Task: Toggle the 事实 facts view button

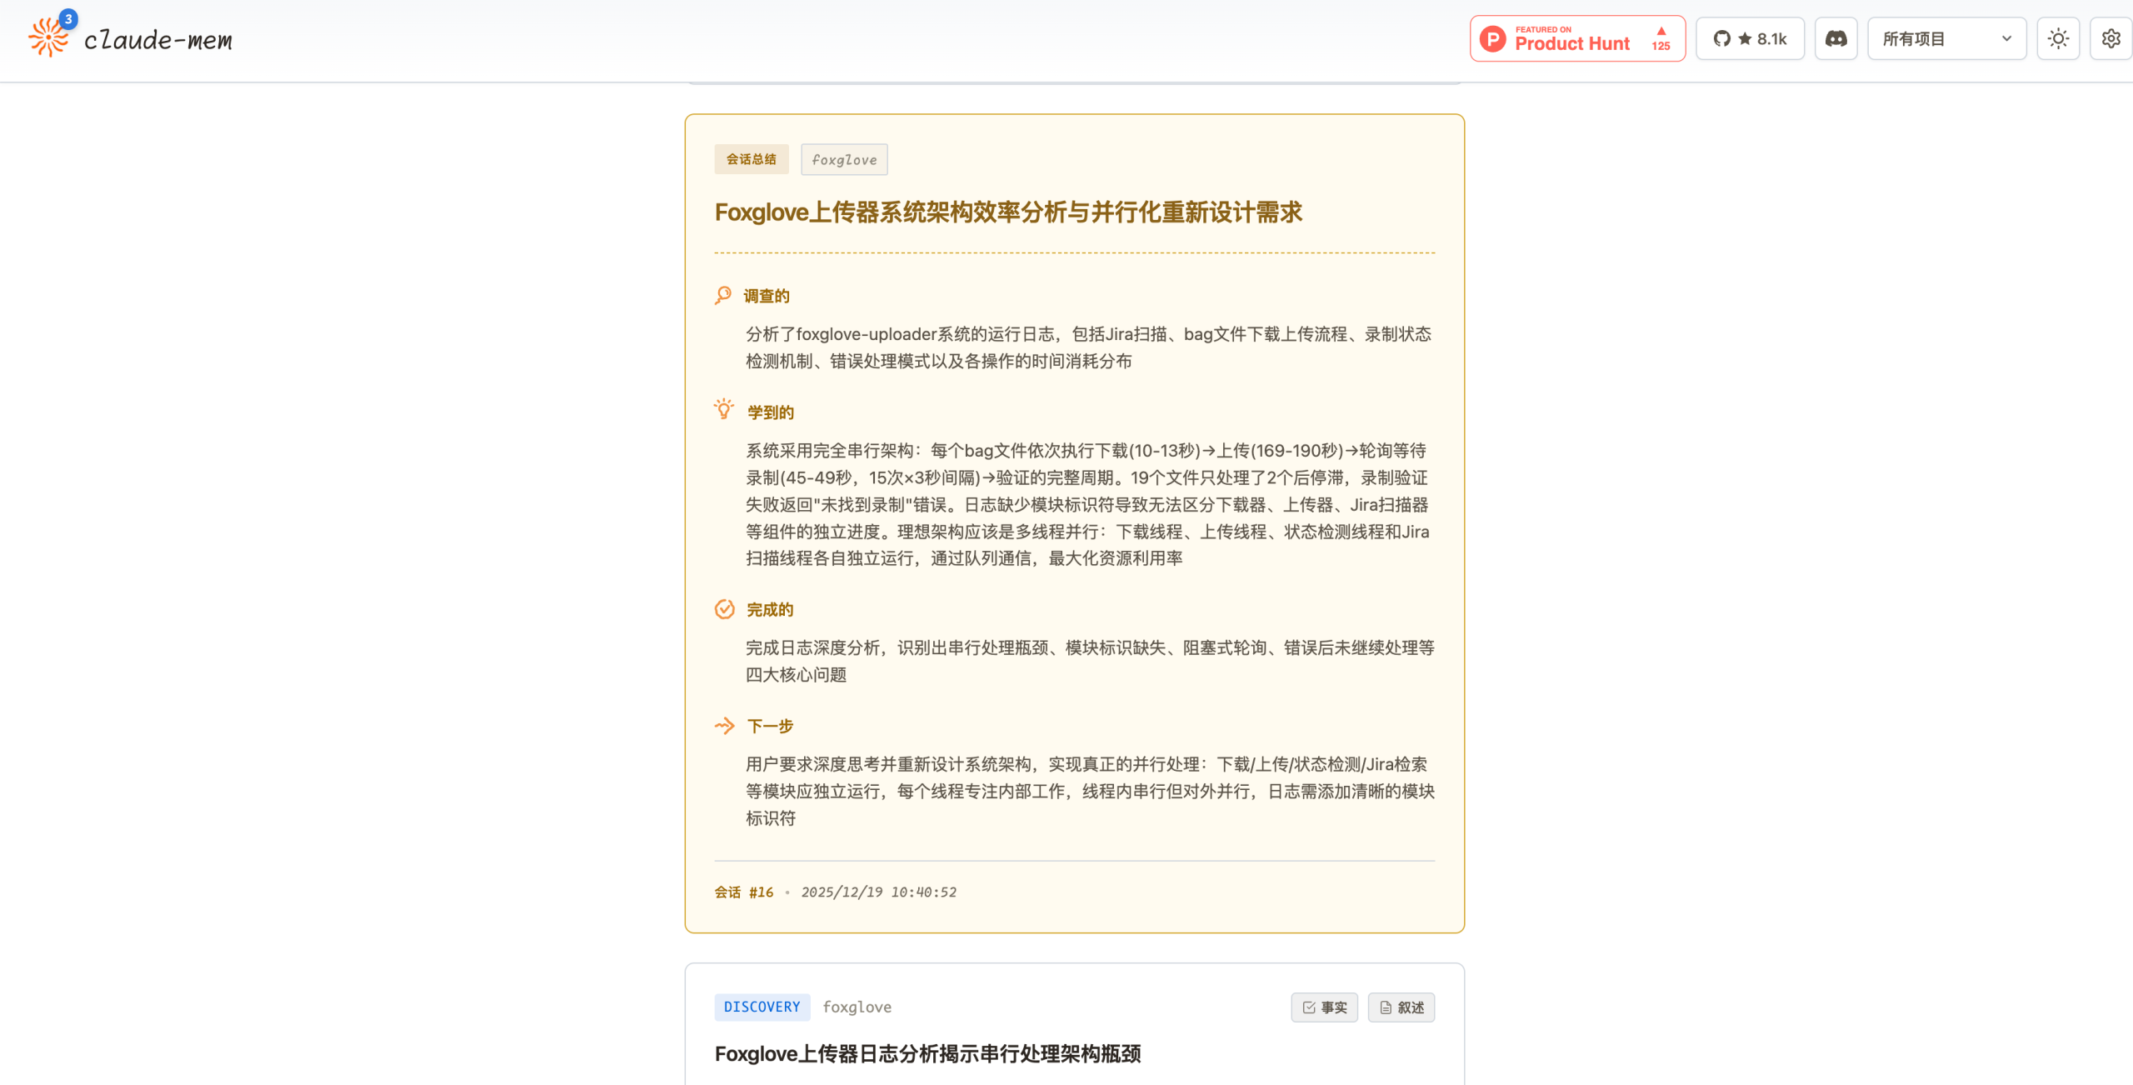Action: (x=1324, y=1007)
